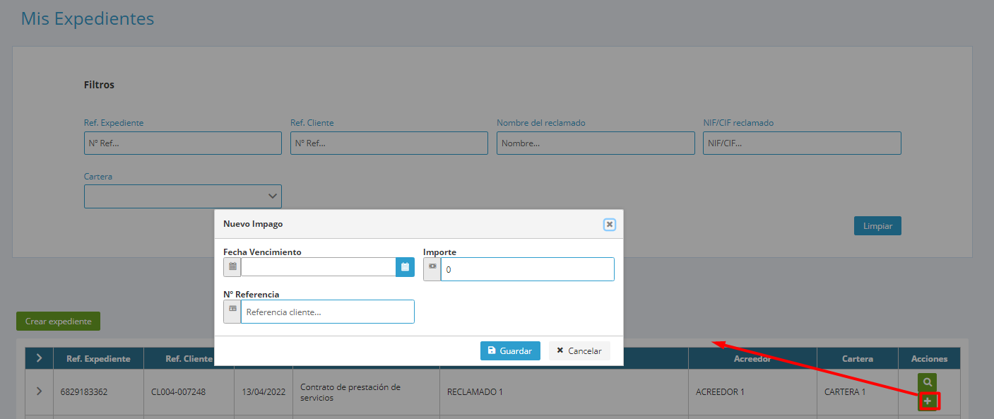Cancel the Nuevo Impago dialog
Viewport: 994px width, 419px height.
tap(579, 351)
